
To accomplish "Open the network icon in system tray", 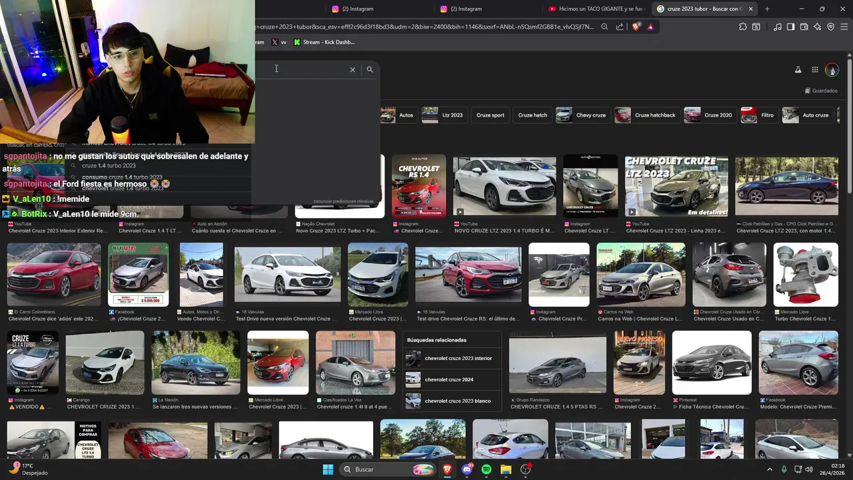I will pyautogui.click(x=798, y=469).
